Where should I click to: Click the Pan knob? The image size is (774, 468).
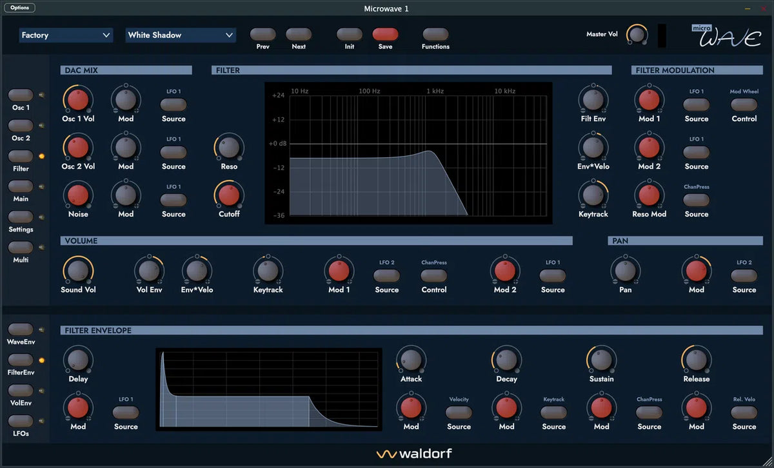tap(625, 271)
